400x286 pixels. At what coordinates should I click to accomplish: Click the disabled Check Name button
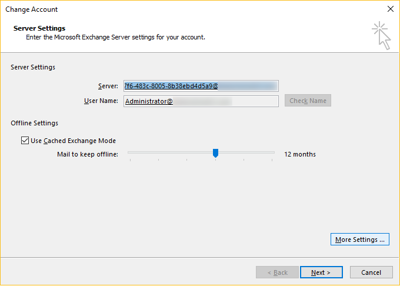click(x=308, y=101)
